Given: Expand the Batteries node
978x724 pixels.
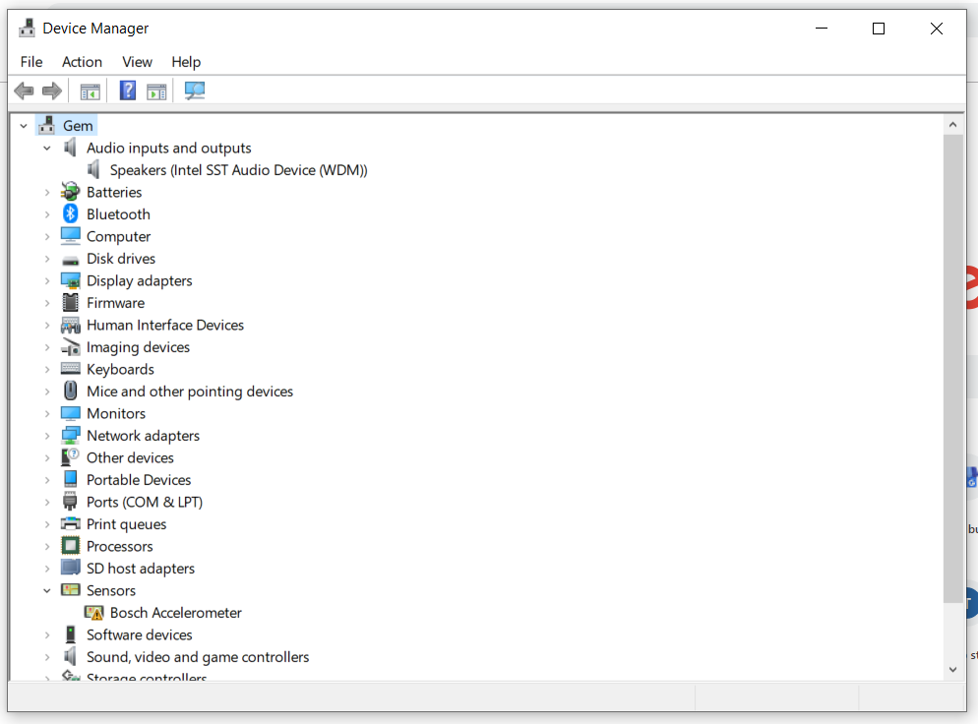Looking at the screenshot, I should pyautogui.click(x=47, y=192).
